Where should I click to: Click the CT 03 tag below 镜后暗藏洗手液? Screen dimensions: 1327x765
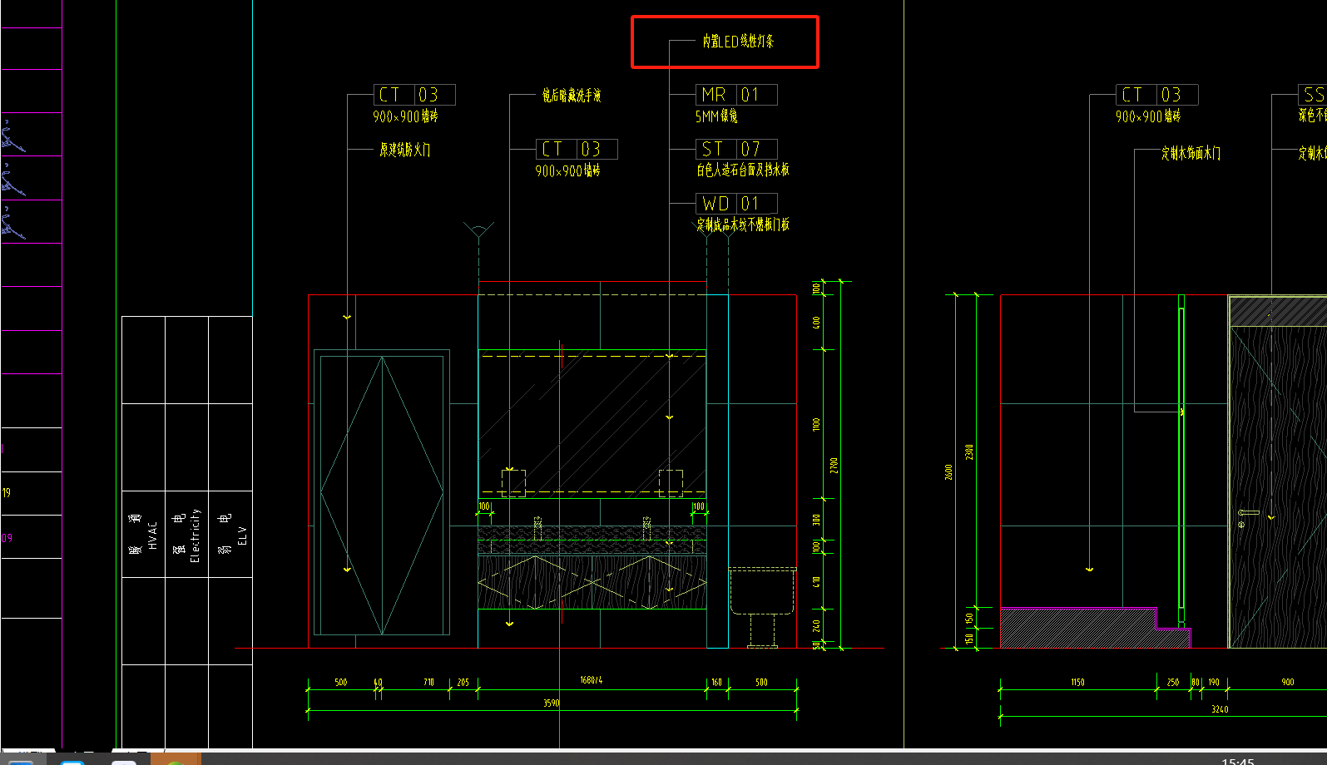(x=577, y=149)
